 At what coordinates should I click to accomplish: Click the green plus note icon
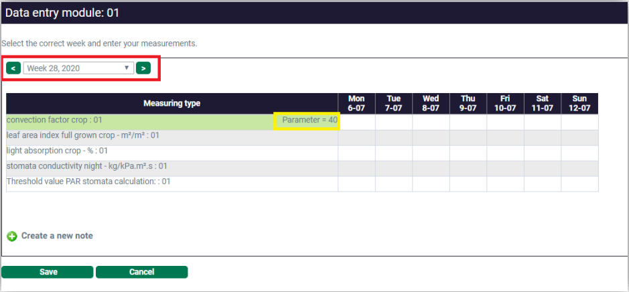(x=11, y=236)
